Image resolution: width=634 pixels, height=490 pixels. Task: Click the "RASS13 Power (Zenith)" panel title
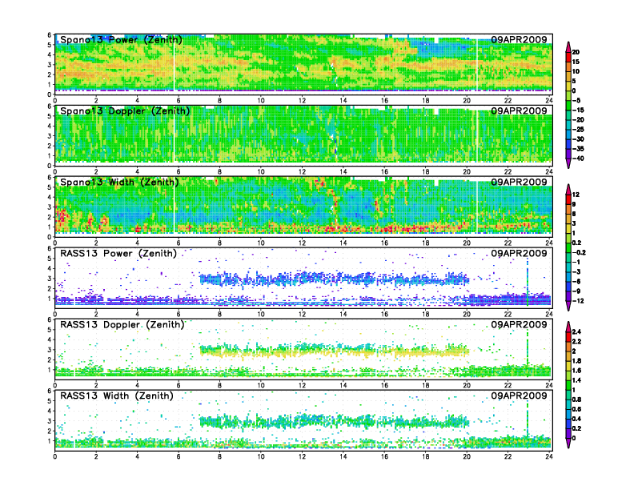(x=118, y=254)
